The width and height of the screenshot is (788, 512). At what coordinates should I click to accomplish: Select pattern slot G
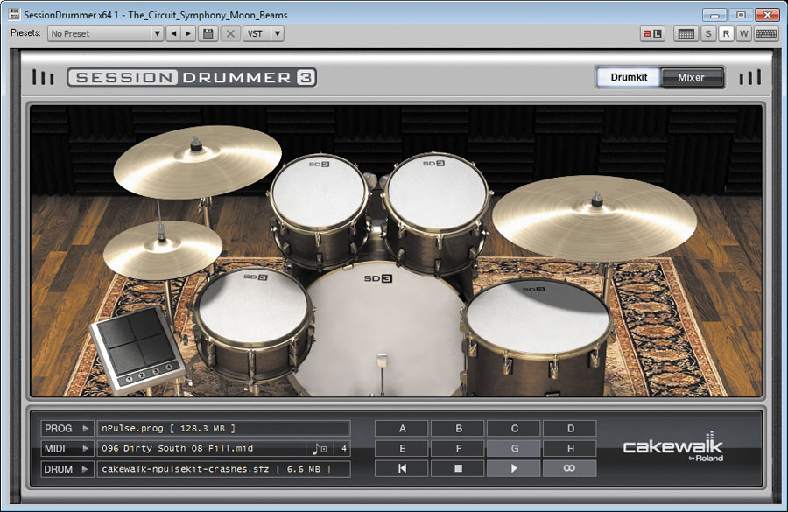click(x=514, y=448)
